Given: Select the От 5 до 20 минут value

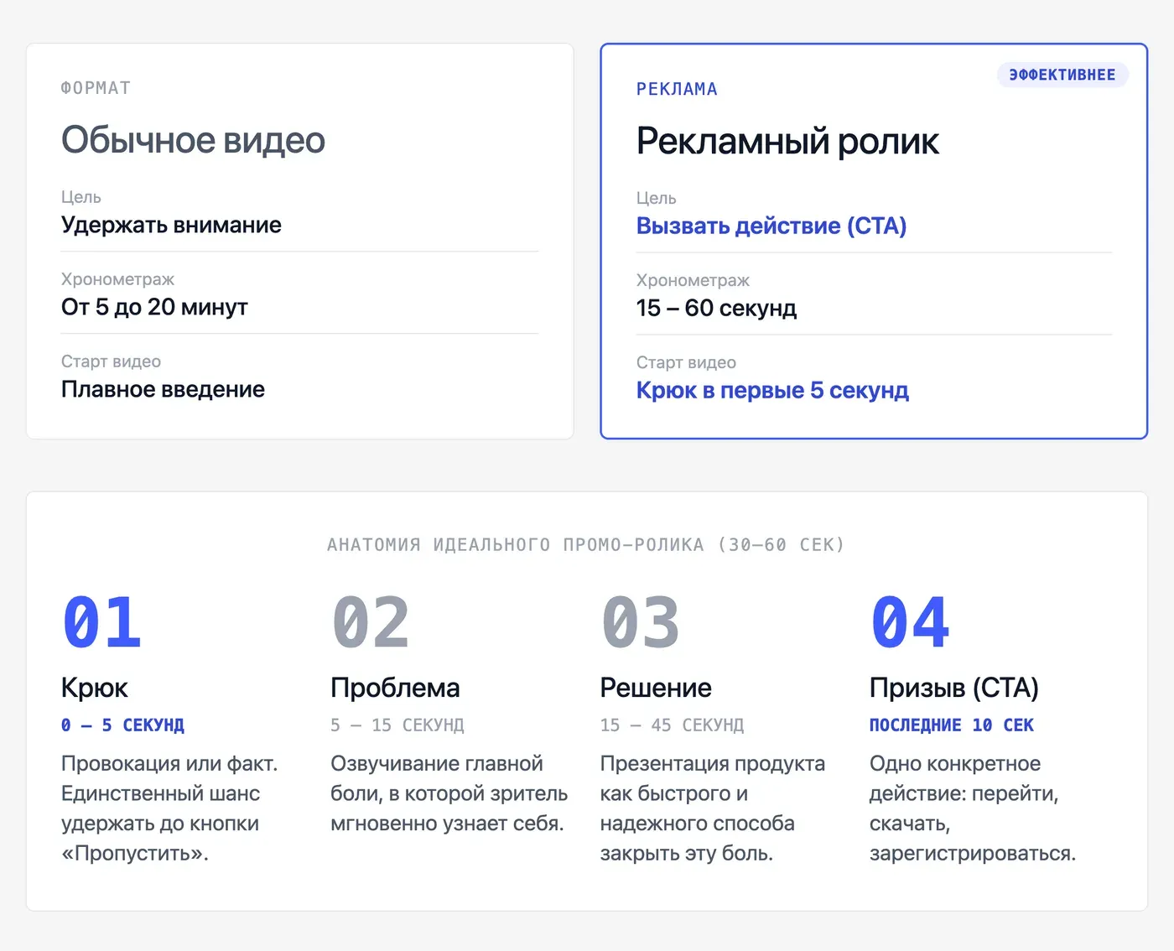Looking at the screenshot, I should coord(154,307).
